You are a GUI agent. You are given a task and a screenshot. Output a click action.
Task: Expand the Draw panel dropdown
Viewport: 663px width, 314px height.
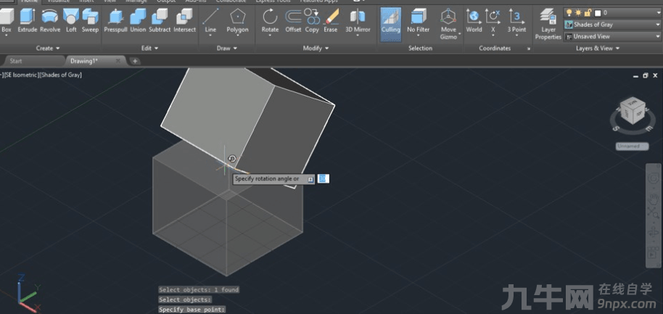coord(227,48)
